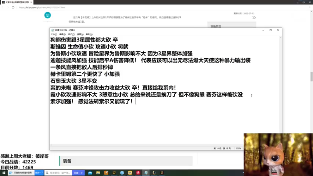This screenshot has height=176, width=313.
Task: Click the taskbar search input box
Action: [x=58, y=173]
